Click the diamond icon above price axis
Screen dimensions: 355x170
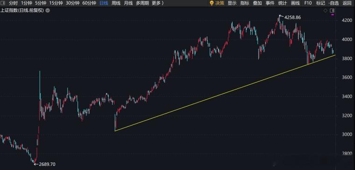pyautogui.click(x=326, y=10)
